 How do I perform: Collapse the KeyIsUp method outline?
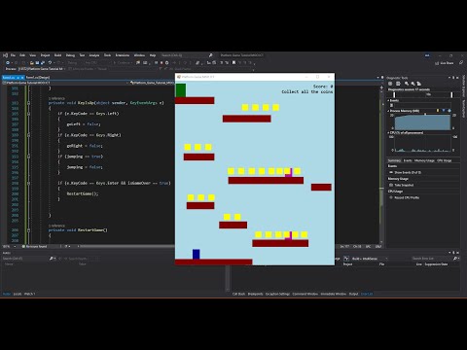pyautogui.click(x=28, y=103)
